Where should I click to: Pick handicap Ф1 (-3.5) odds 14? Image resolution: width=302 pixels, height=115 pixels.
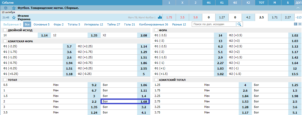[220, 35]
